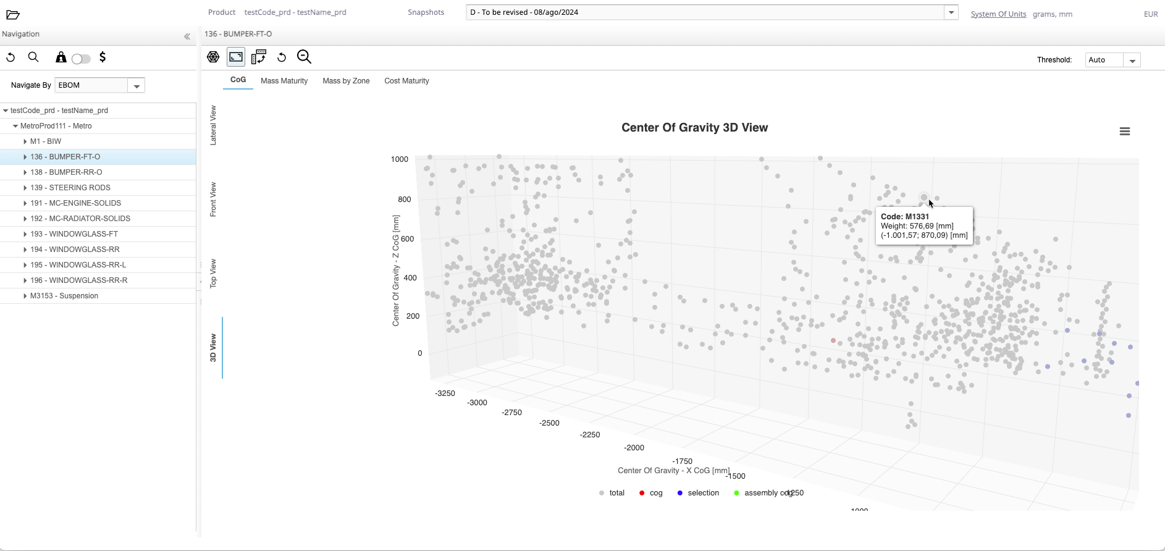The height and width of the screenshot is (551, 1165).
Task: Open the Threshold Auto dropdown
Action: point(1132,61)
